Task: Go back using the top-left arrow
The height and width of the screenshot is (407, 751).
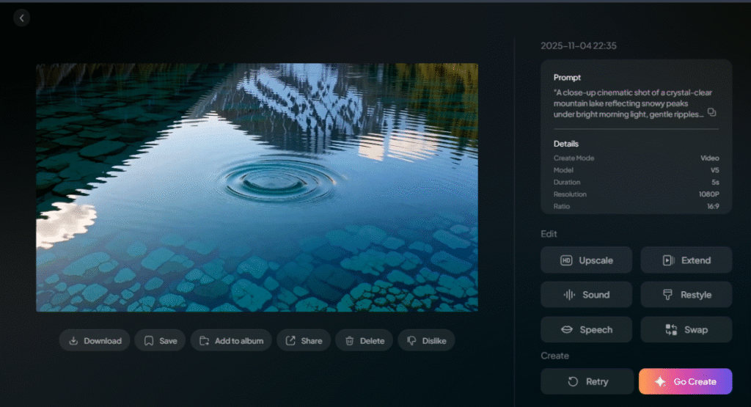Action: tap(22, 18)
